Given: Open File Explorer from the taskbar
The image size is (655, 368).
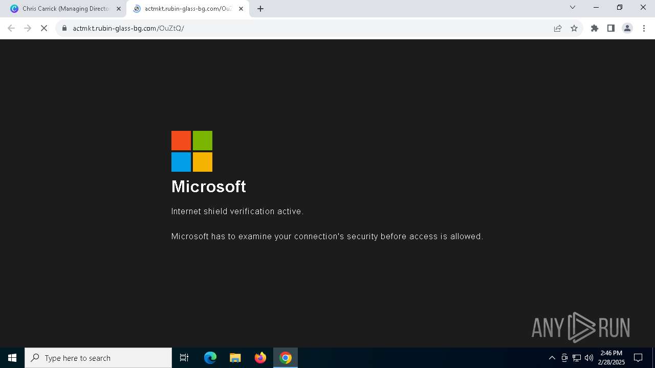Looking at the screenshot, I should (x=235, y=358).
